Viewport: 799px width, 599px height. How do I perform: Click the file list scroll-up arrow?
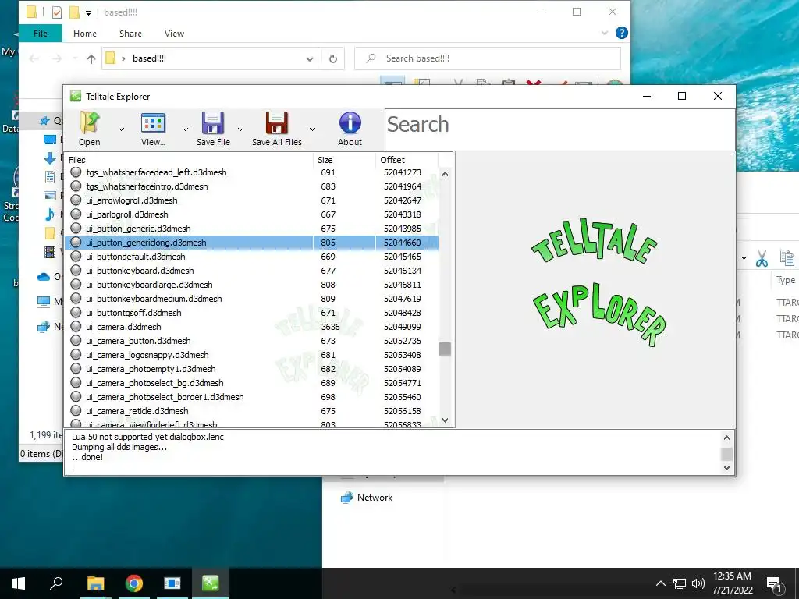click(445, 174)
